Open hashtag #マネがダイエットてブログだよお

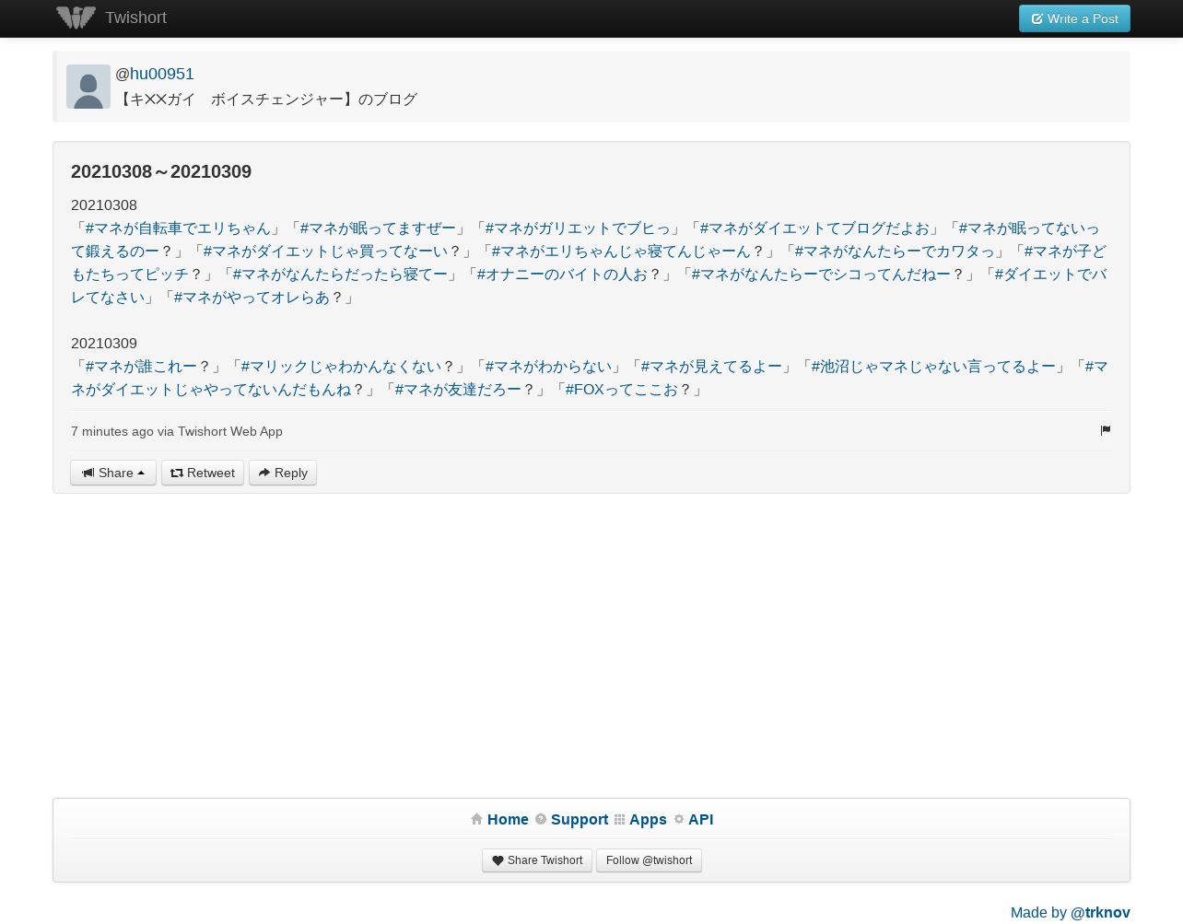coord(814,228)
